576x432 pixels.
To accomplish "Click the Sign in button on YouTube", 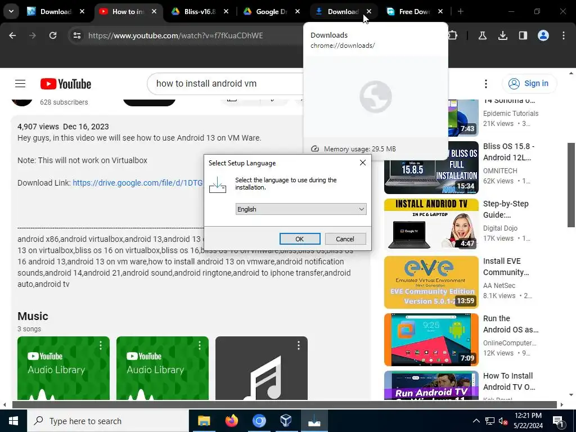I will pos(529,84).
